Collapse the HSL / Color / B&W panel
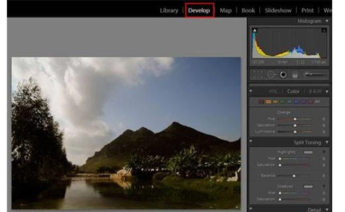 327,91
